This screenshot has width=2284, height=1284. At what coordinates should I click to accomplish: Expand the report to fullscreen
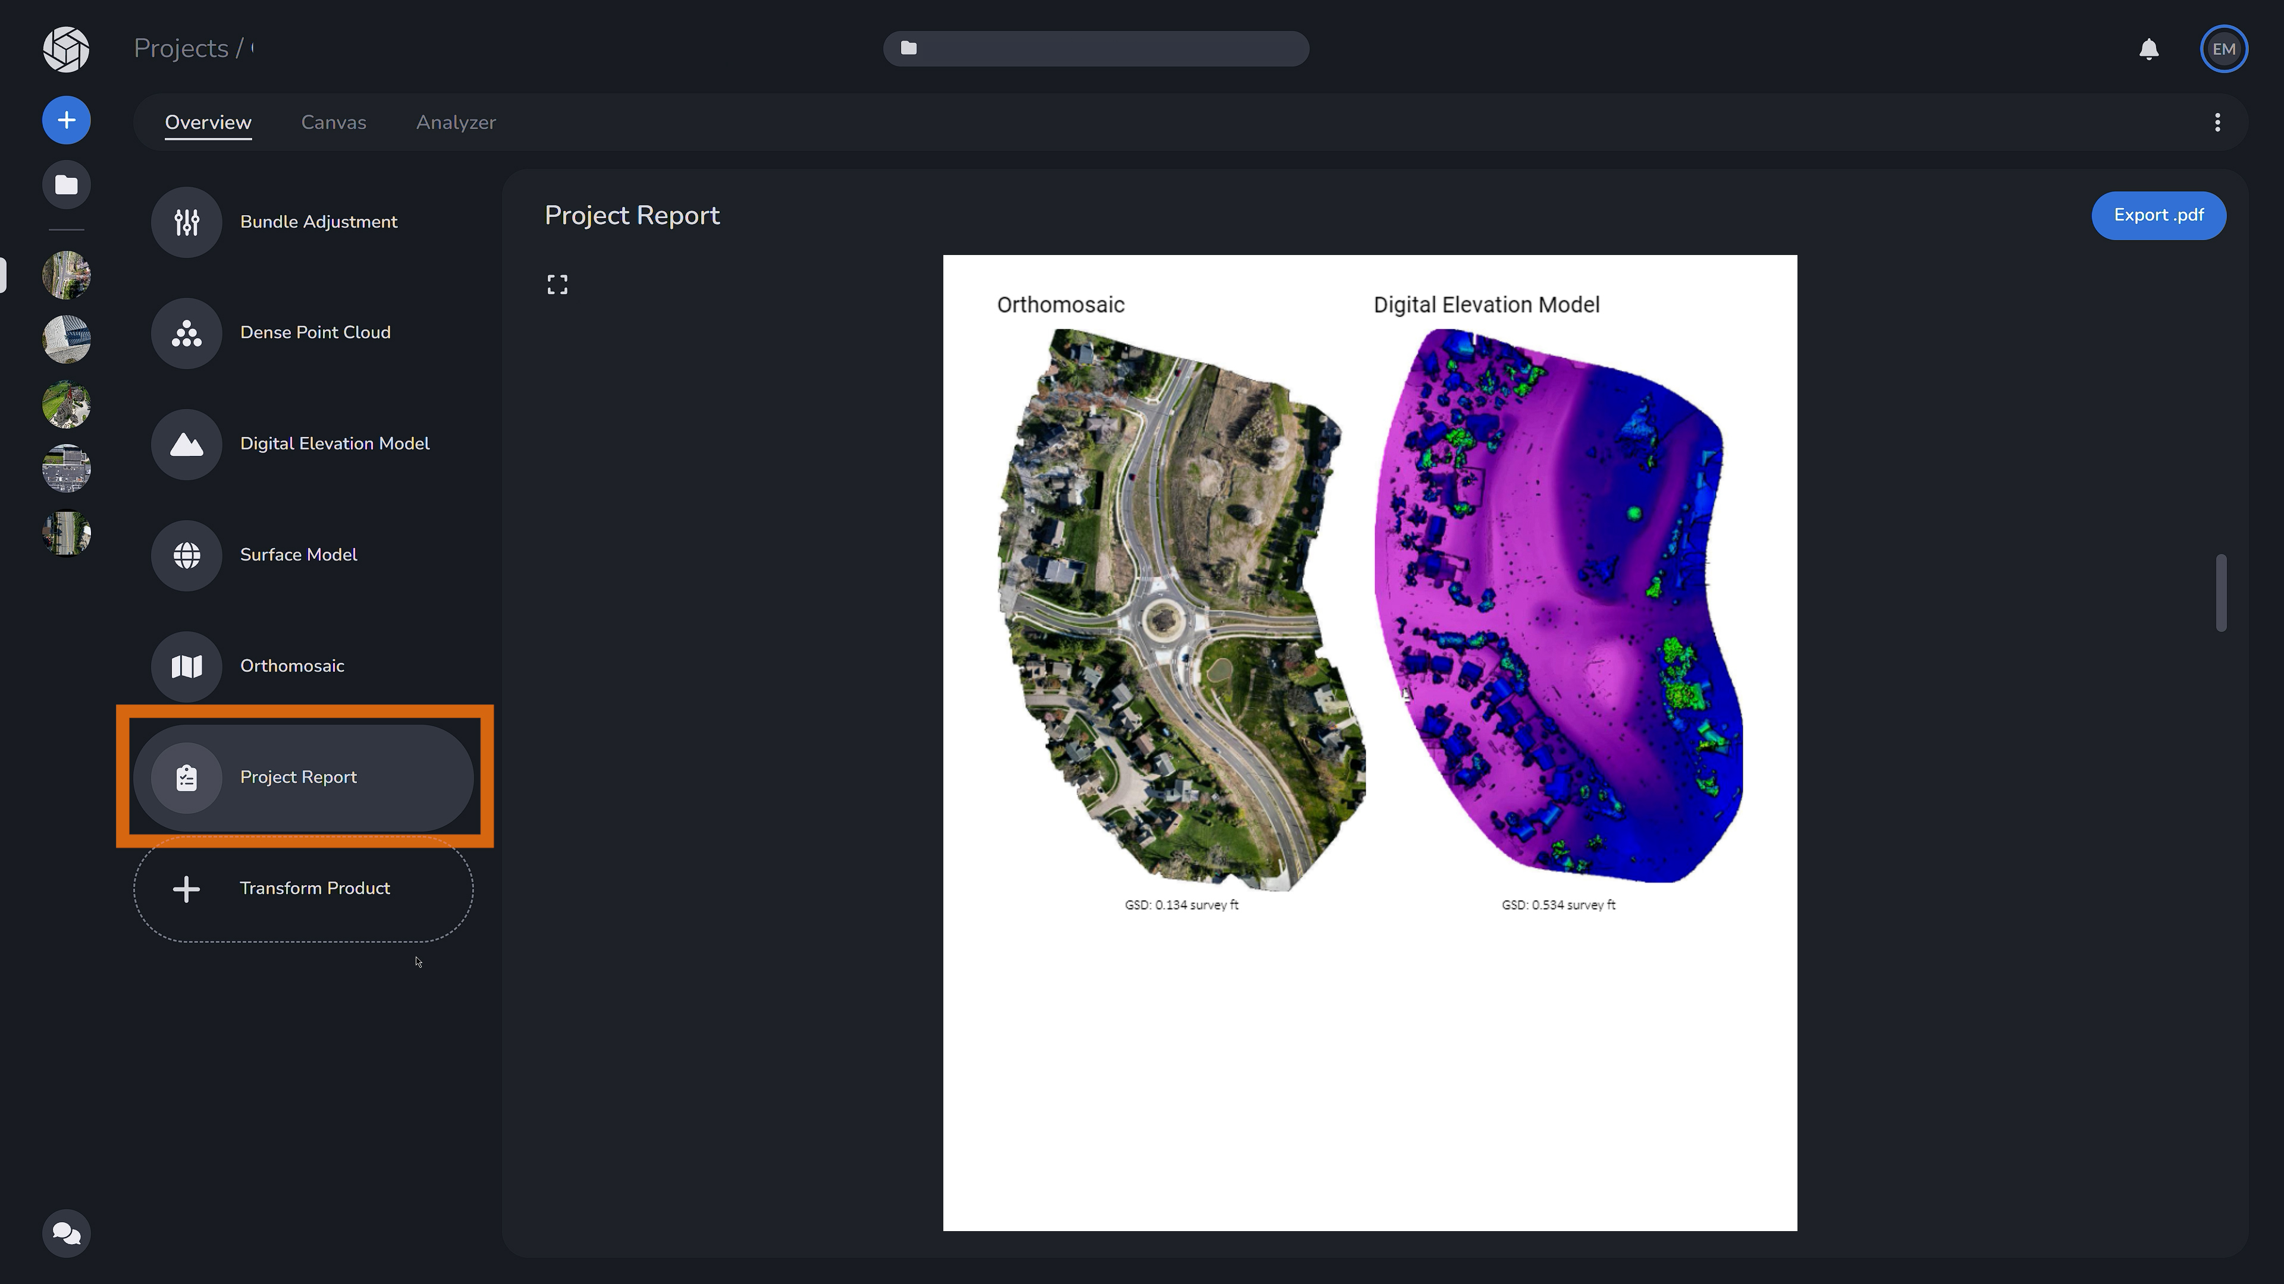557,284
